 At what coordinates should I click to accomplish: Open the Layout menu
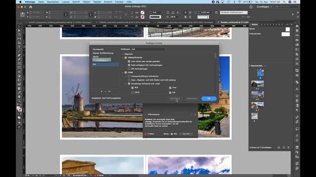[66, 2]
